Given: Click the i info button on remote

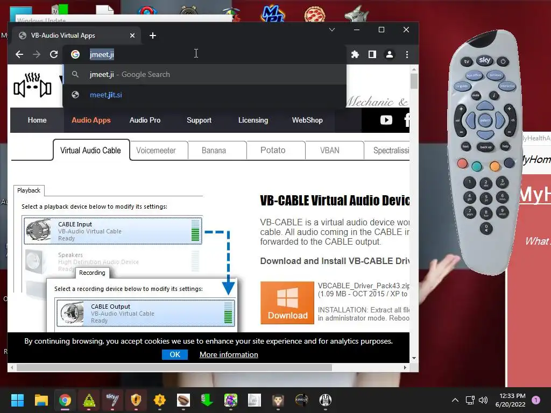Looking at the screenshot, I should coord(494,95).
